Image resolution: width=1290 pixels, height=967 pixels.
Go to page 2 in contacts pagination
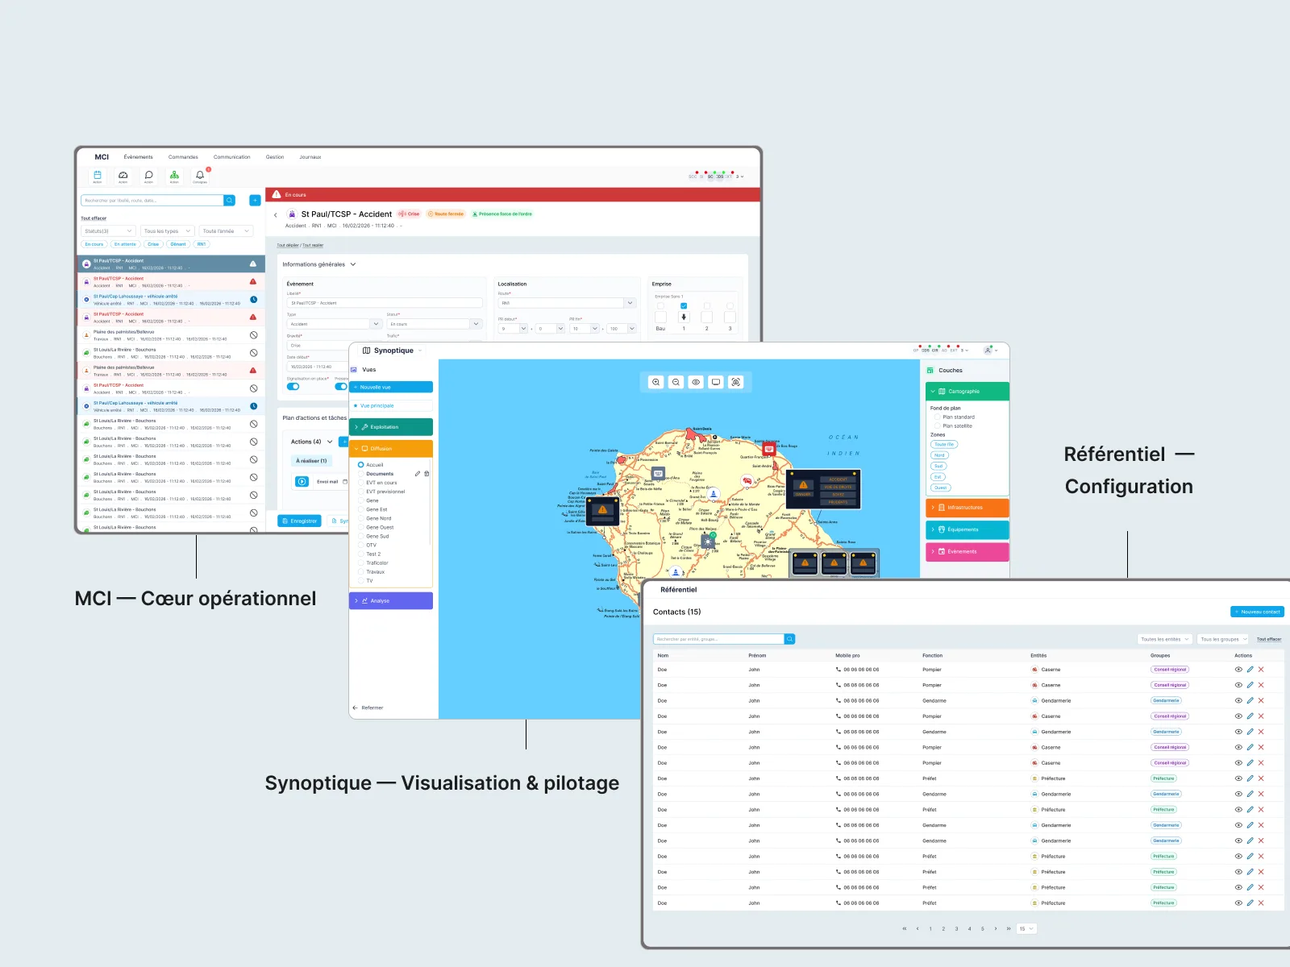point(943,928)
